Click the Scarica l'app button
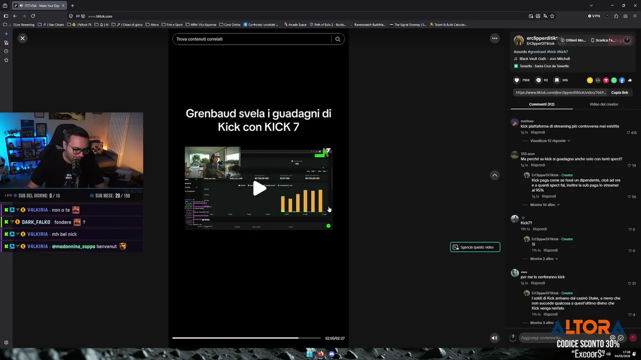This screenshot has width=641, height=360. click(603, 40)
